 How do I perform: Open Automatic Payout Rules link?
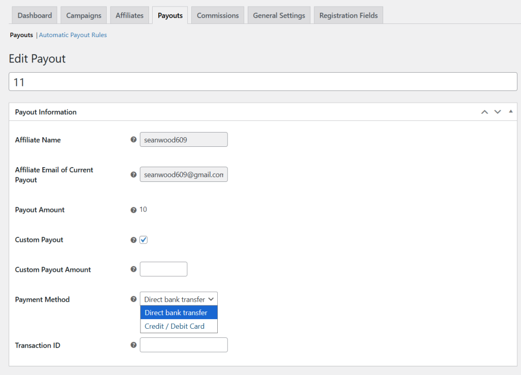pyautogui.click(x=73, y=35)
